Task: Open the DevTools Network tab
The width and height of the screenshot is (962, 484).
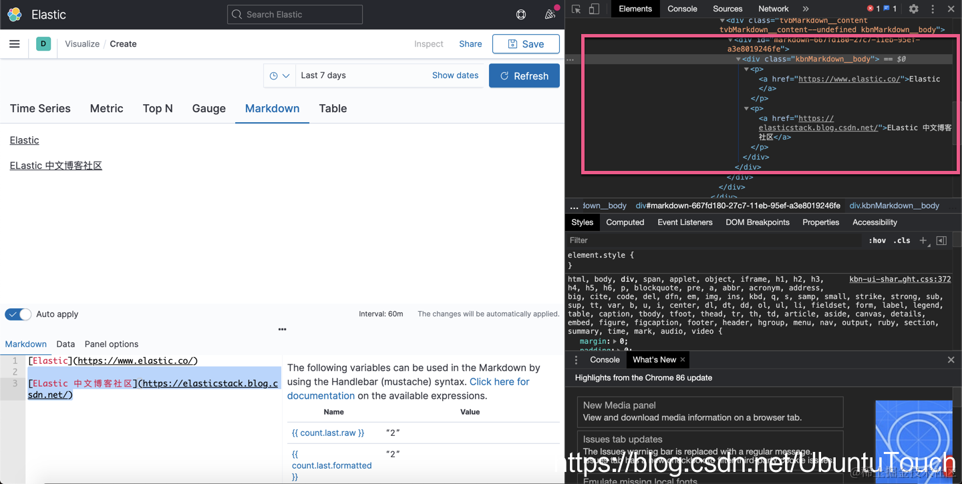Action: pos(774,9)
